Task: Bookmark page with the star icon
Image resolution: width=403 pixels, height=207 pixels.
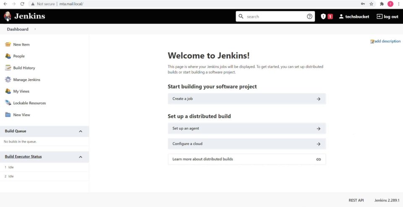Action: pyautogui.click(x=371, y=4)
